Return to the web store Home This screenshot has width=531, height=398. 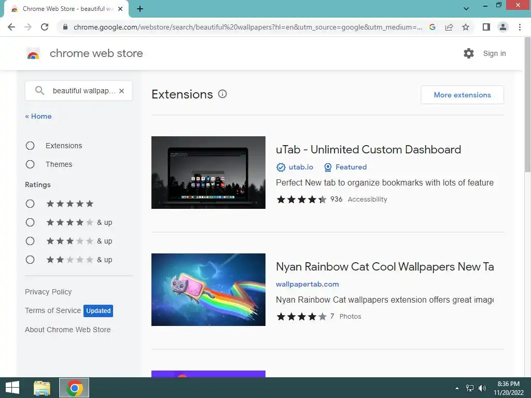38,116
